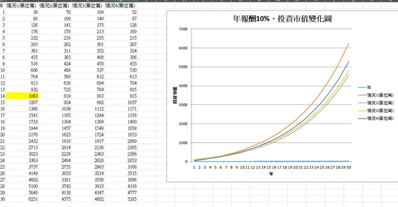Select cell with value 4347
This screenshot has width=398, height=207.
88,193
